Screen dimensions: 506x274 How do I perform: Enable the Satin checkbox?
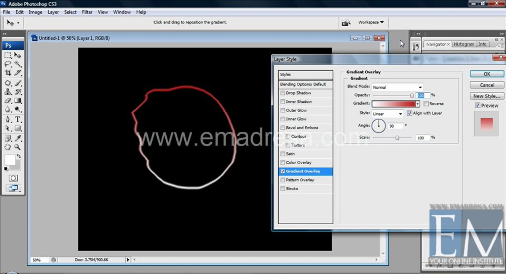coord(283,154)
